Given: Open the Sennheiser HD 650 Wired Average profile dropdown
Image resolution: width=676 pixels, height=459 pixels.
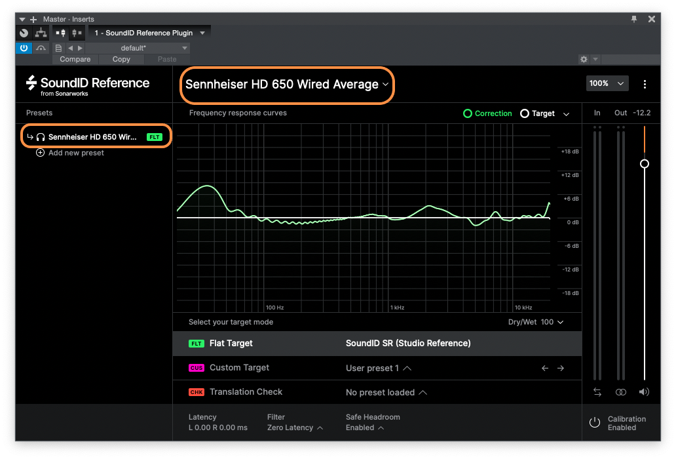Looking at the screenshot, I should click(x=287, y=85).
